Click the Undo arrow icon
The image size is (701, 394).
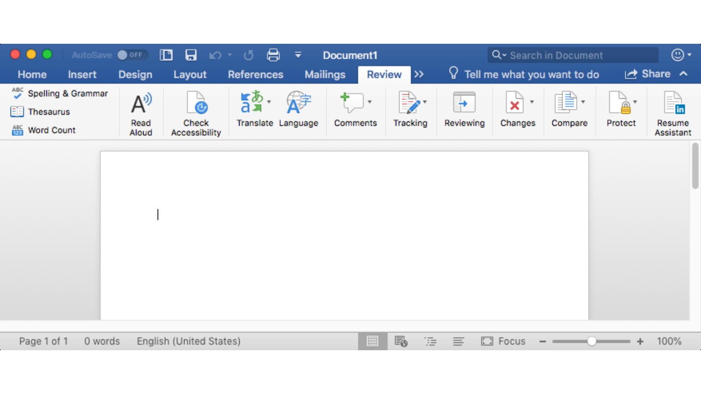[x=215, y=55]
